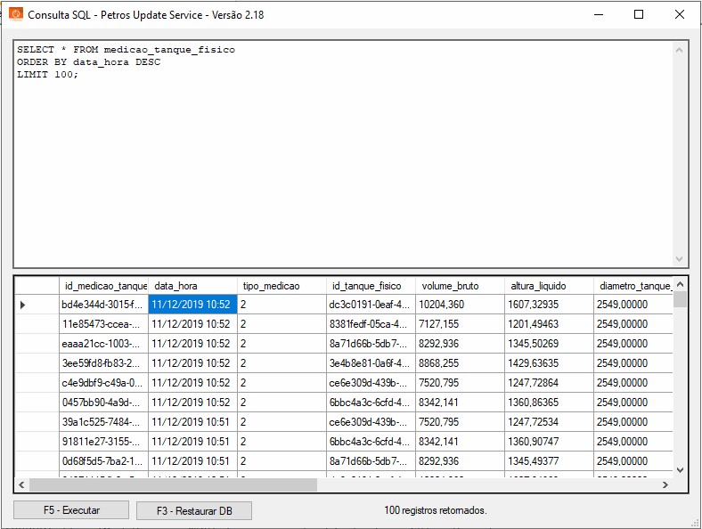Click the horizontal scrollbar's right arrow
Image resolution: width=702 pixels, height=529 pixels.
click(x=665, y=485)
